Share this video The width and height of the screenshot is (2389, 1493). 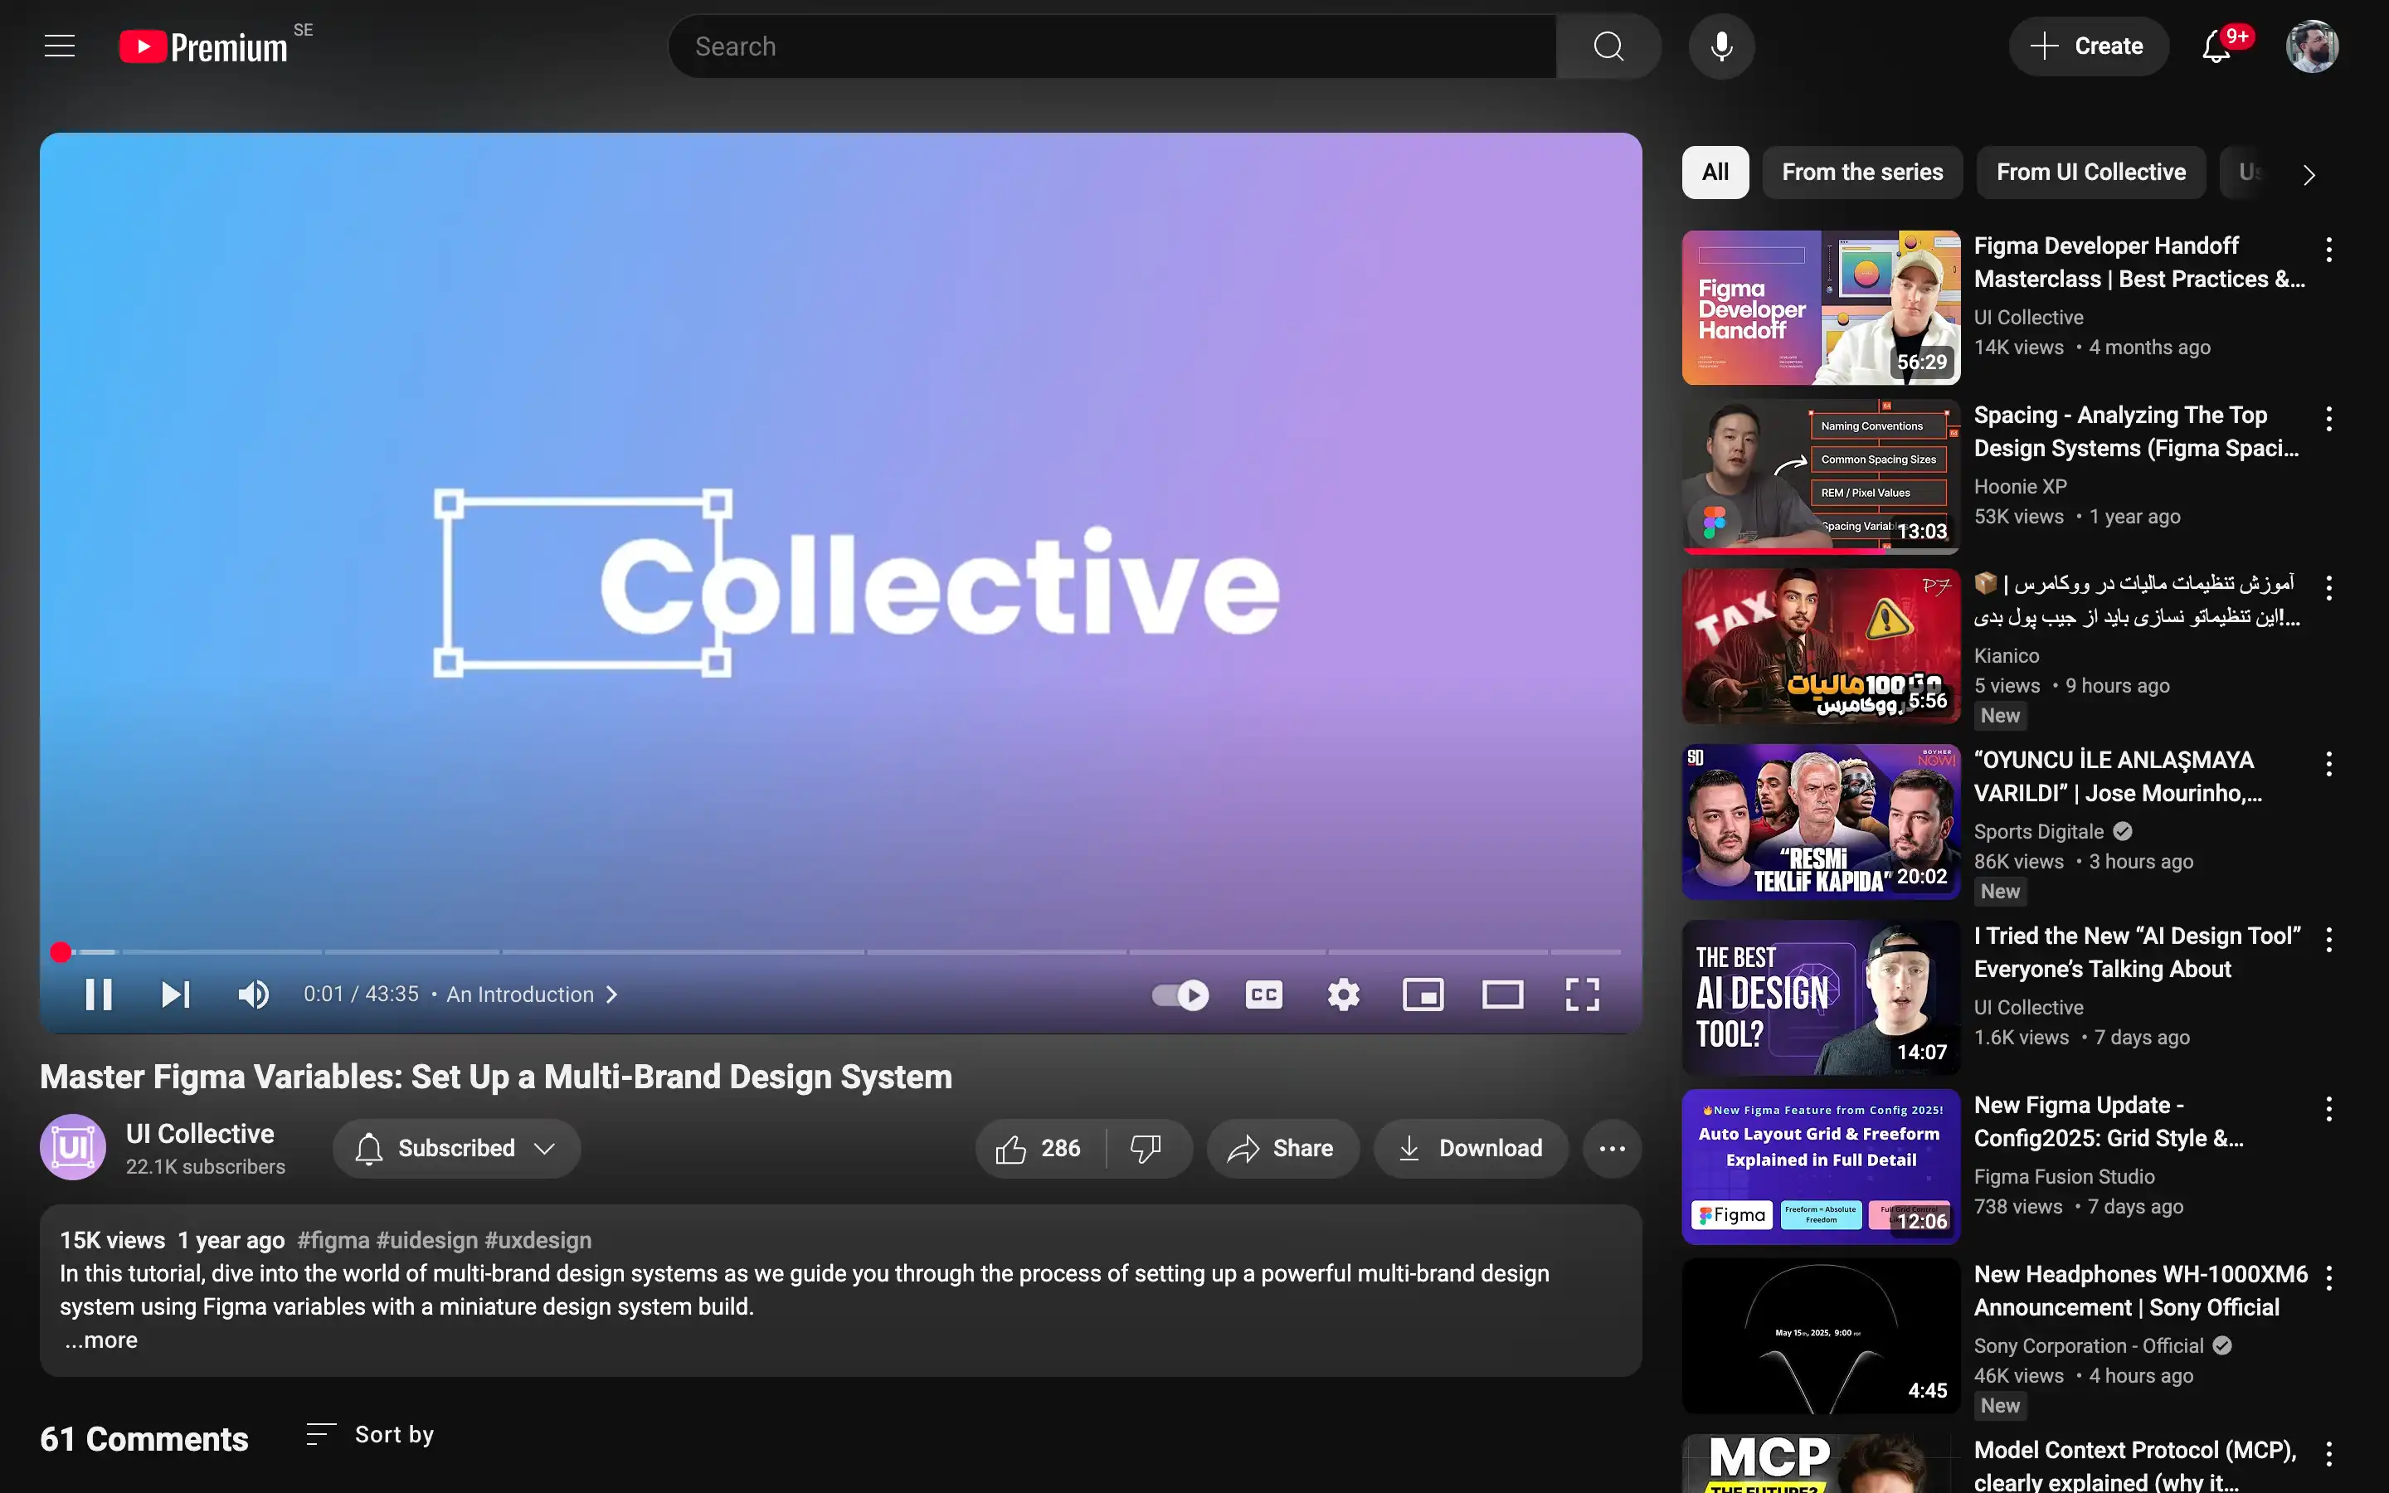click(1282, 1149)
